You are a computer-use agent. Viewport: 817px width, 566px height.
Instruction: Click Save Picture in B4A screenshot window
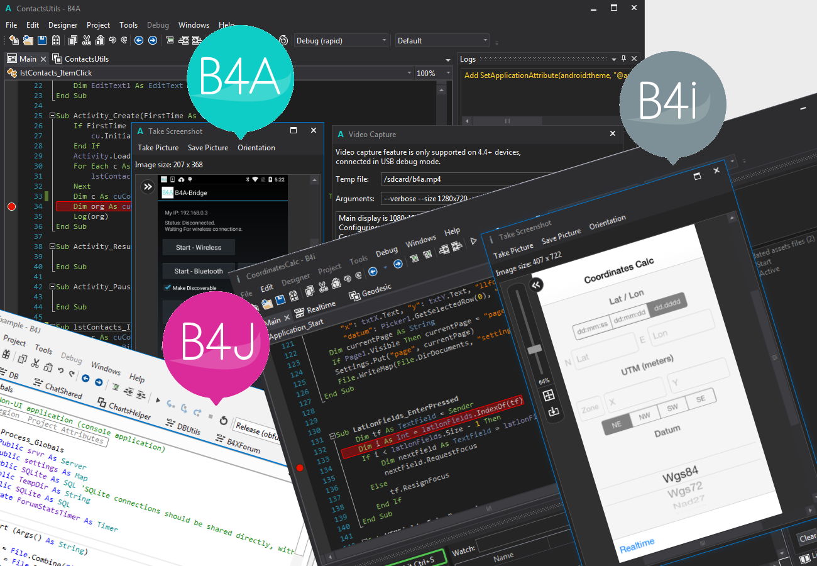click(208, 148)
